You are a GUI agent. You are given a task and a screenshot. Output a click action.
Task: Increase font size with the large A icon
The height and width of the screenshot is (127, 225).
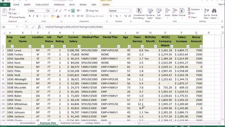[x=57, y=11]
